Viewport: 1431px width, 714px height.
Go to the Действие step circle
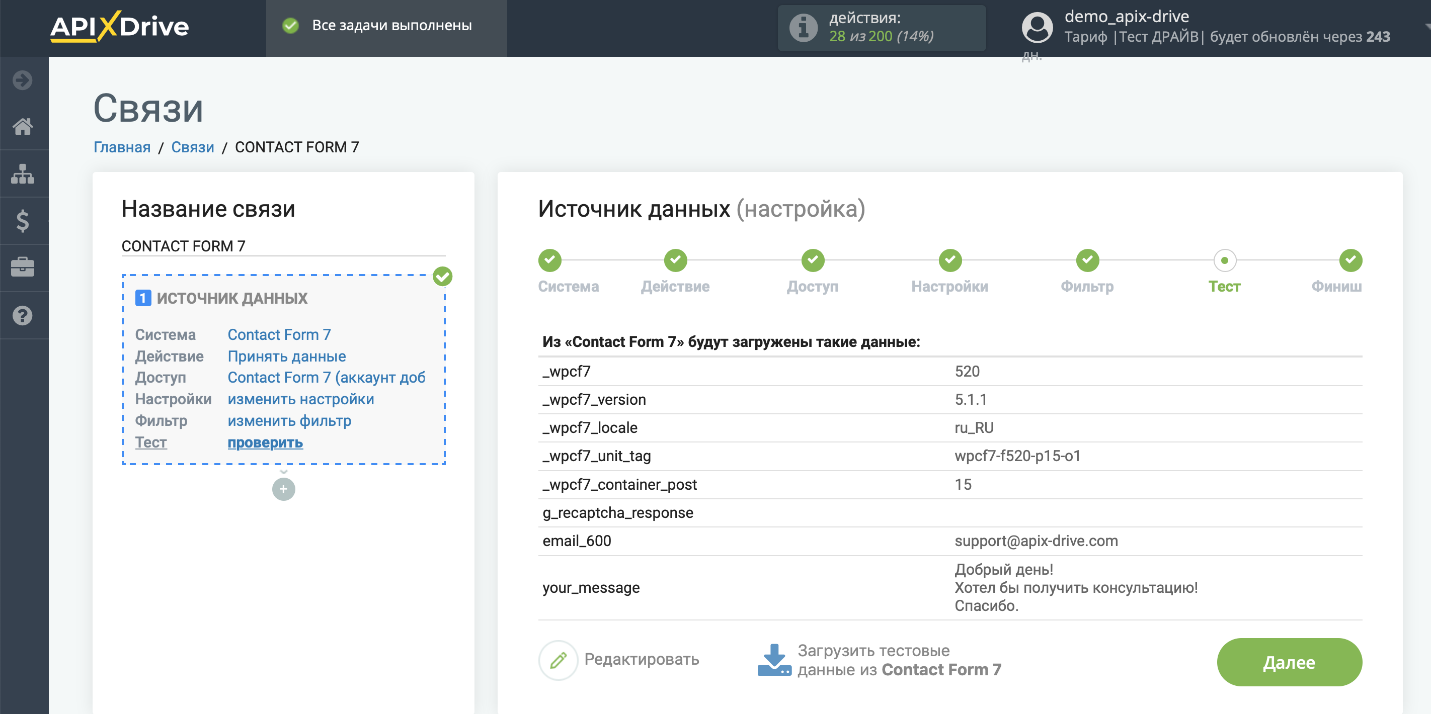coord(675,260)
